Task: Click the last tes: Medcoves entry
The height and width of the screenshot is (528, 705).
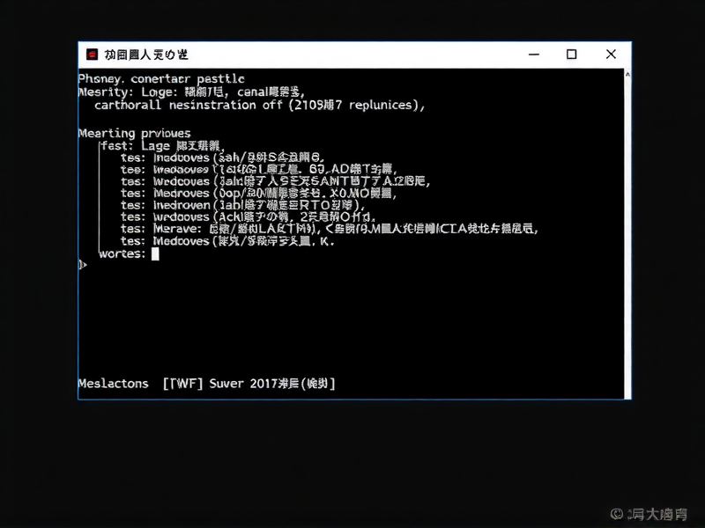Action: [x=203, y=241]
